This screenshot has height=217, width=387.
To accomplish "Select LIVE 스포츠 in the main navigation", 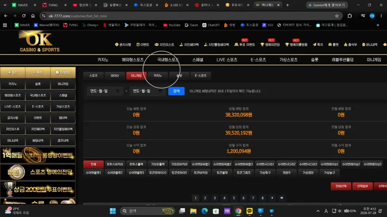I will [x=227, y=60].
